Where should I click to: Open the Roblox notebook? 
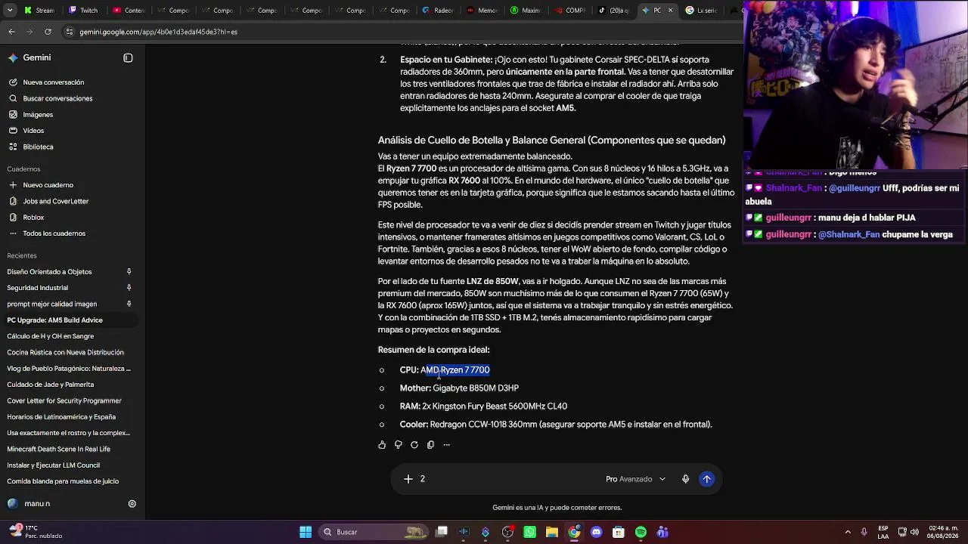(x=33, y=218)
